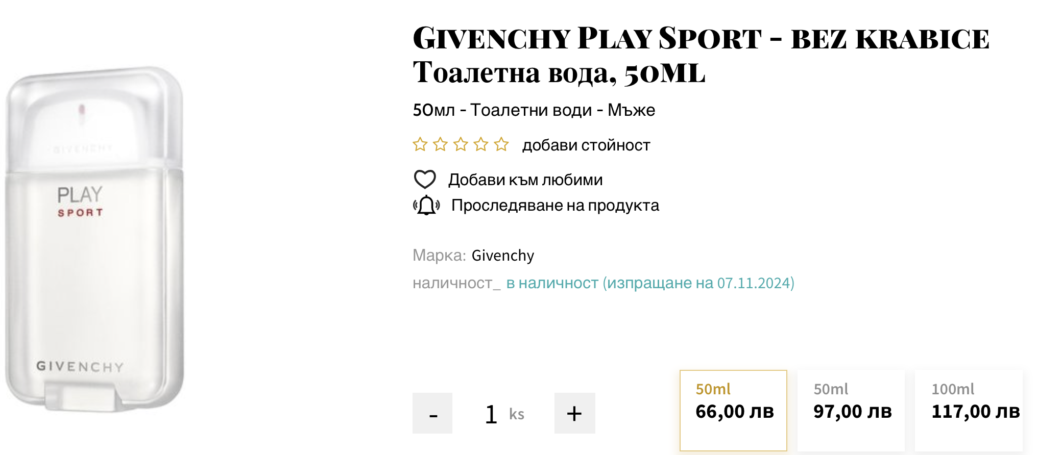
Task: Give a four-star rating
Action: (x=481, y=145)
